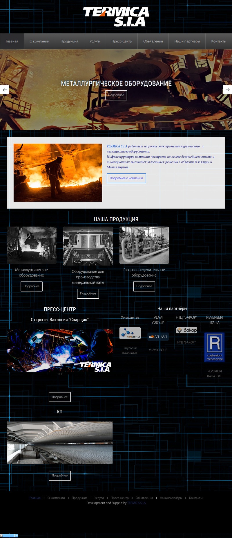This screenshot has width=232, height=538.
Task: Click footer link Объявления
Action: click(144, 498)
